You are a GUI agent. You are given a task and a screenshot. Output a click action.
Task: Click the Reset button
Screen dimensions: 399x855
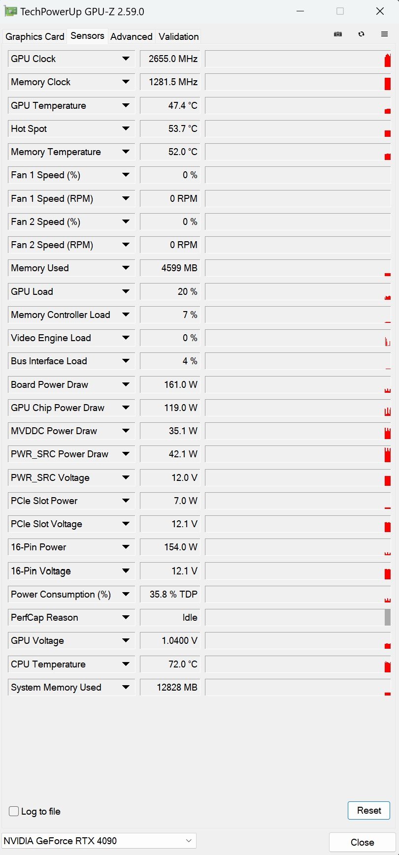(x=368, y=810)
